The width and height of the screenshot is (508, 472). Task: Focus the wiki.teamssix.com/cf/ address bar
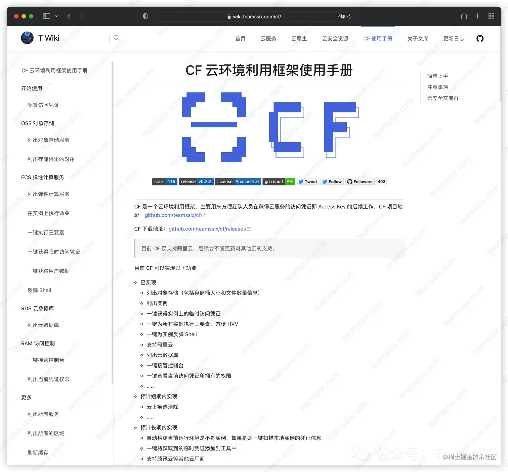254,16
